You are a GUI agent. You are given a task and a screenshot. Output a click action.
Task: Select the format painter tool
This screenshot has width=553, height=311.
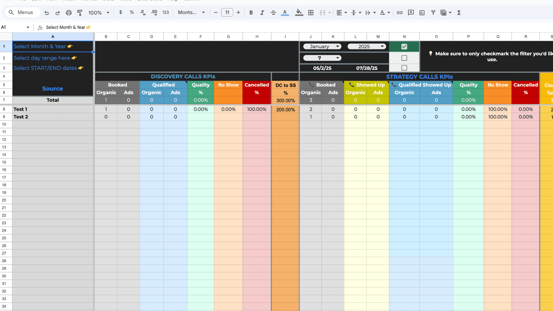pos(80,13)
